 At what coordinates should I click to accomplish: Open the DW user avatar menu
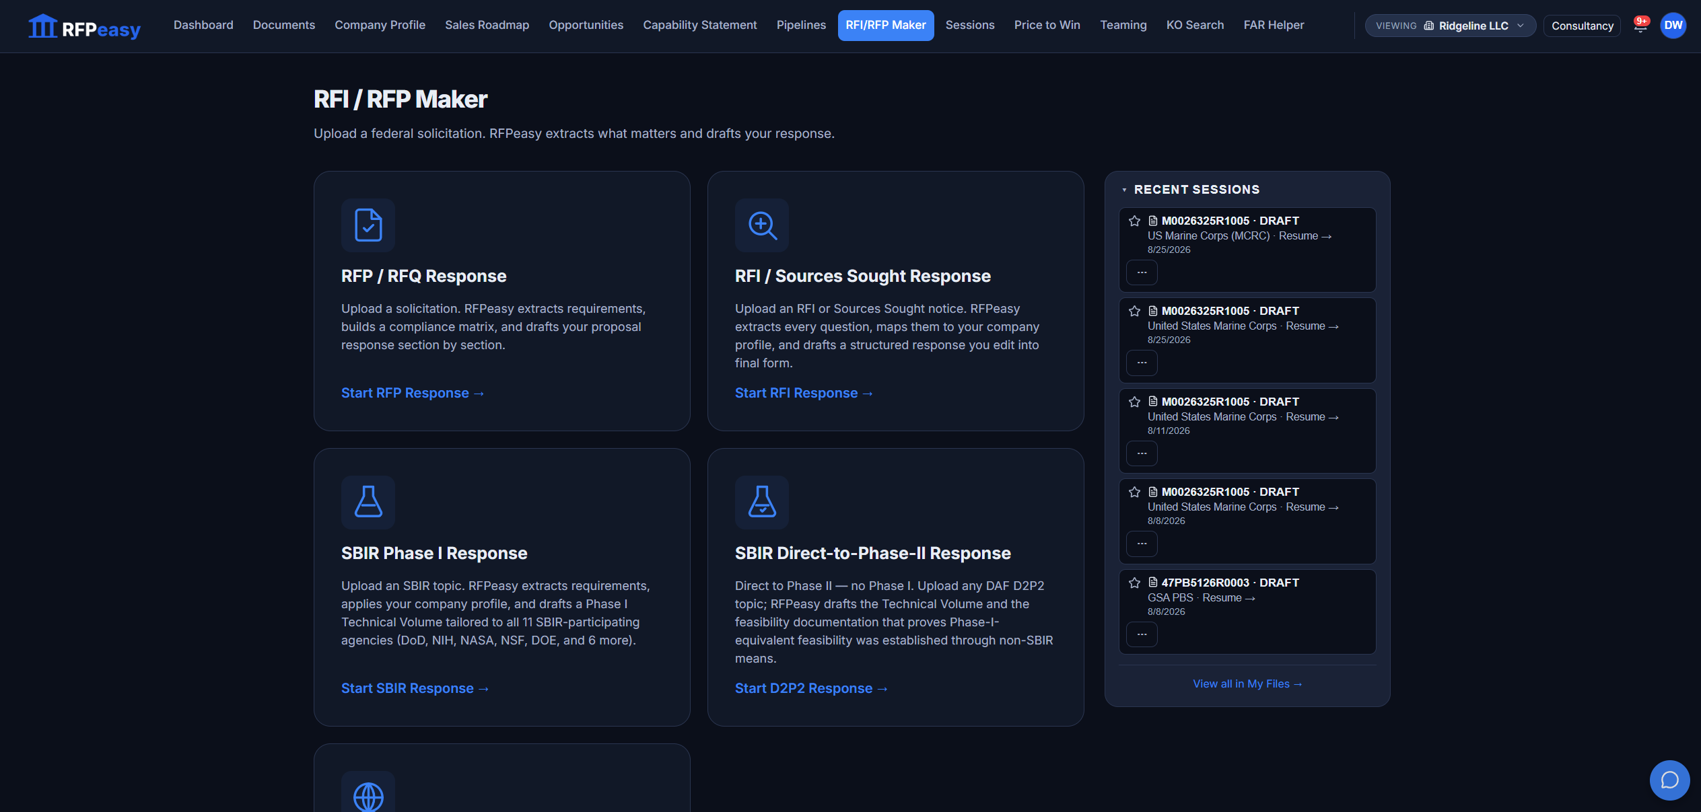pos(1673,26)
